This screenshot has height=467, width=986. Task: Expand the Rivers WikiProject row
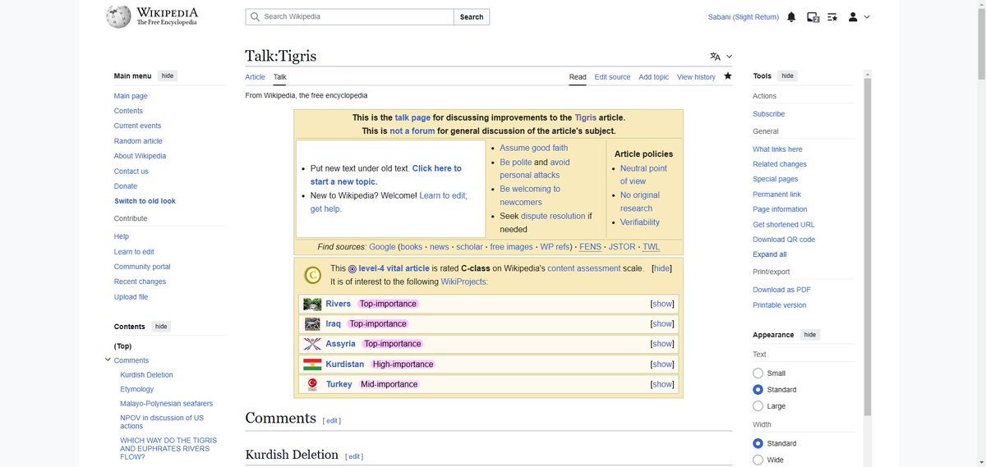662,304
